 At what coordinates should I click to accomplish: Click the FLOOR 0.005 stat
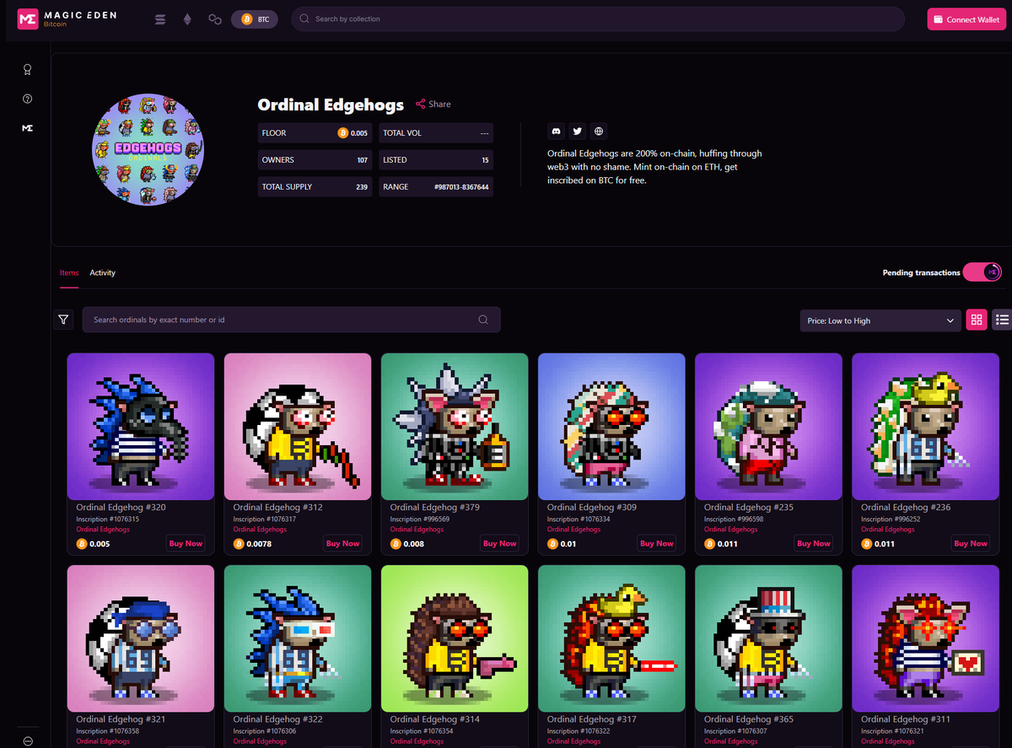pyautogui.click(x=315, y=132)
